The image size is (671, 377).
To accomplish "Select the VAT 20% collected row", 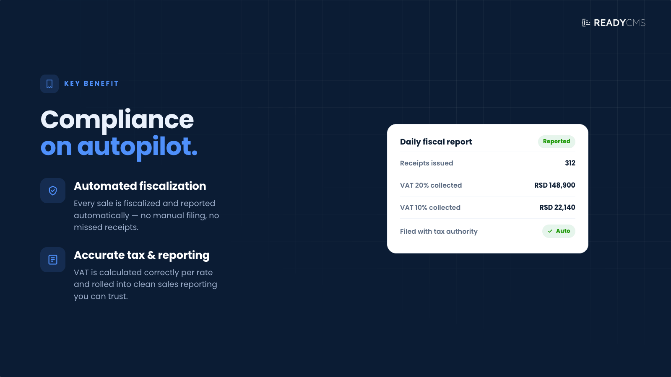I will point(488,186).
